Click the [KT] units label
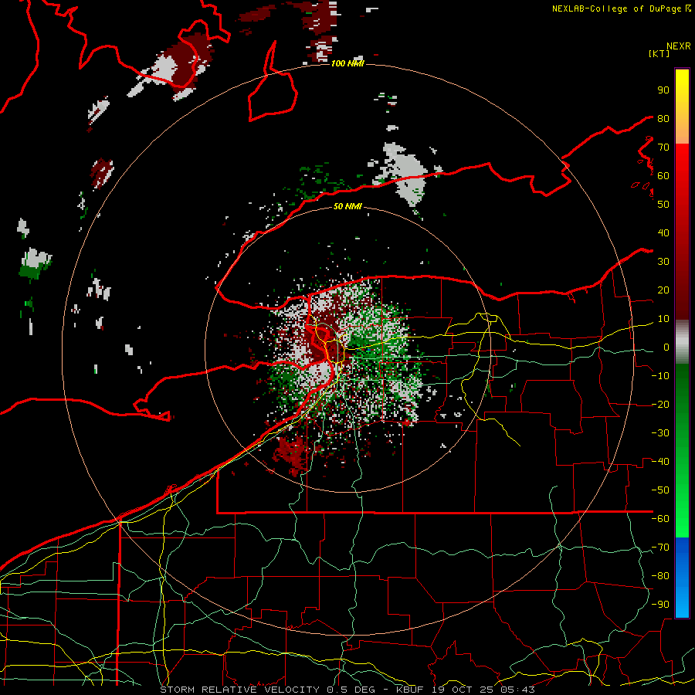This screenshot has width=695, height=695. (659, 53)
